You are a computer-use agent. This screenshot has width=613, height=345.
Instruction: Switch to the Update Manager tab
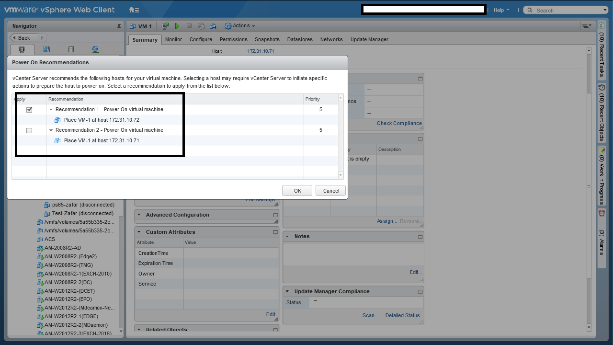[369, 39]
